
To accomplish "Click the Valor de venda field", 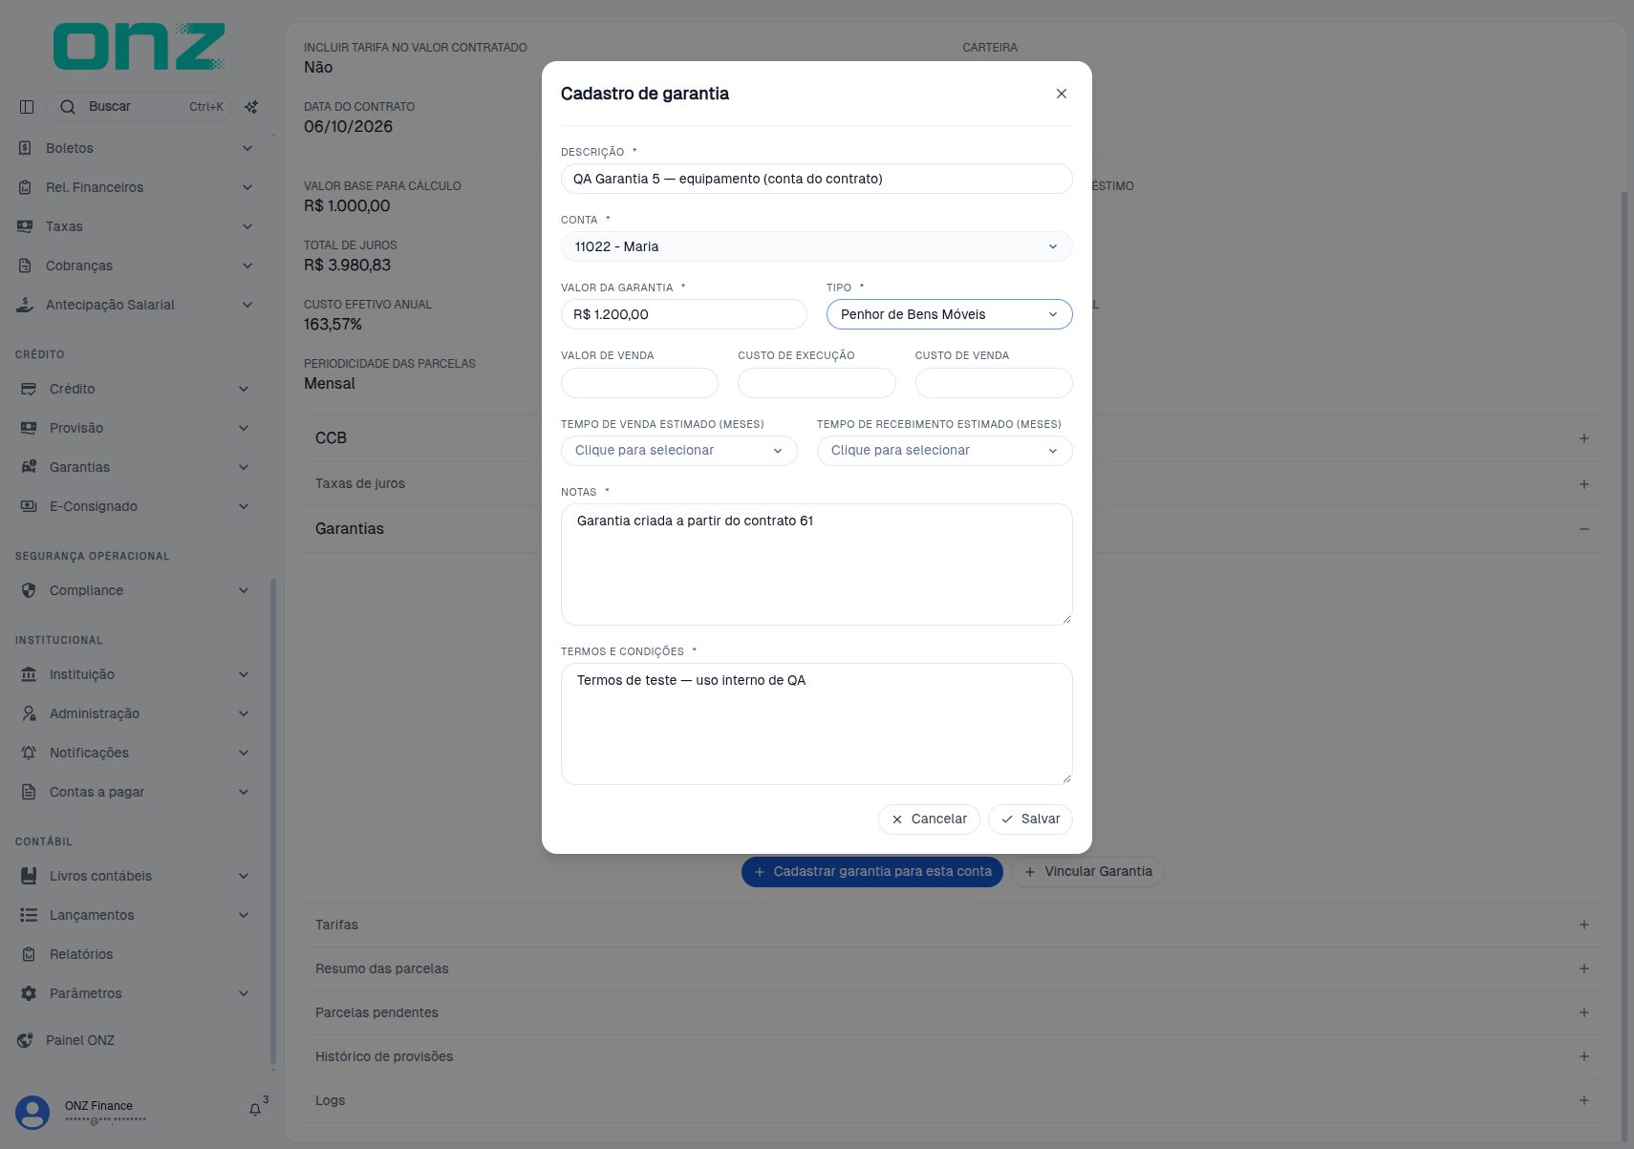I will point(639,383).
